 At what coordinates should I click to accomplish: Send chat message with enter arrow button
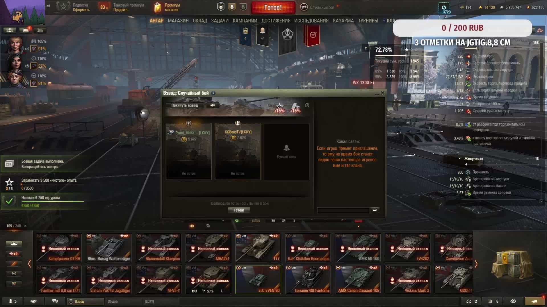click(375, 210)
